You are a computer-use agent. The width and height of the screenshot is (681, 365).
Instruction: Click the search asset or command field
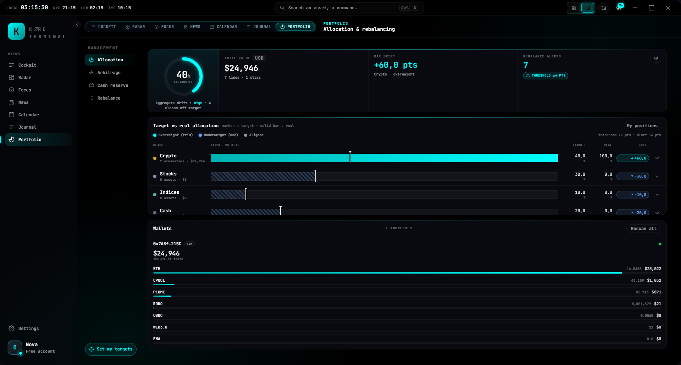click(x=349, y=8)
